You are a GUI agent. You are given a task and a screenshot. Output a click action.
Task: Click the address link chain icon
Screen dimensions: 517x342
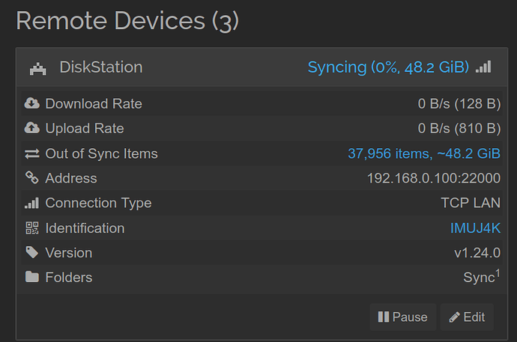[32, 178]
